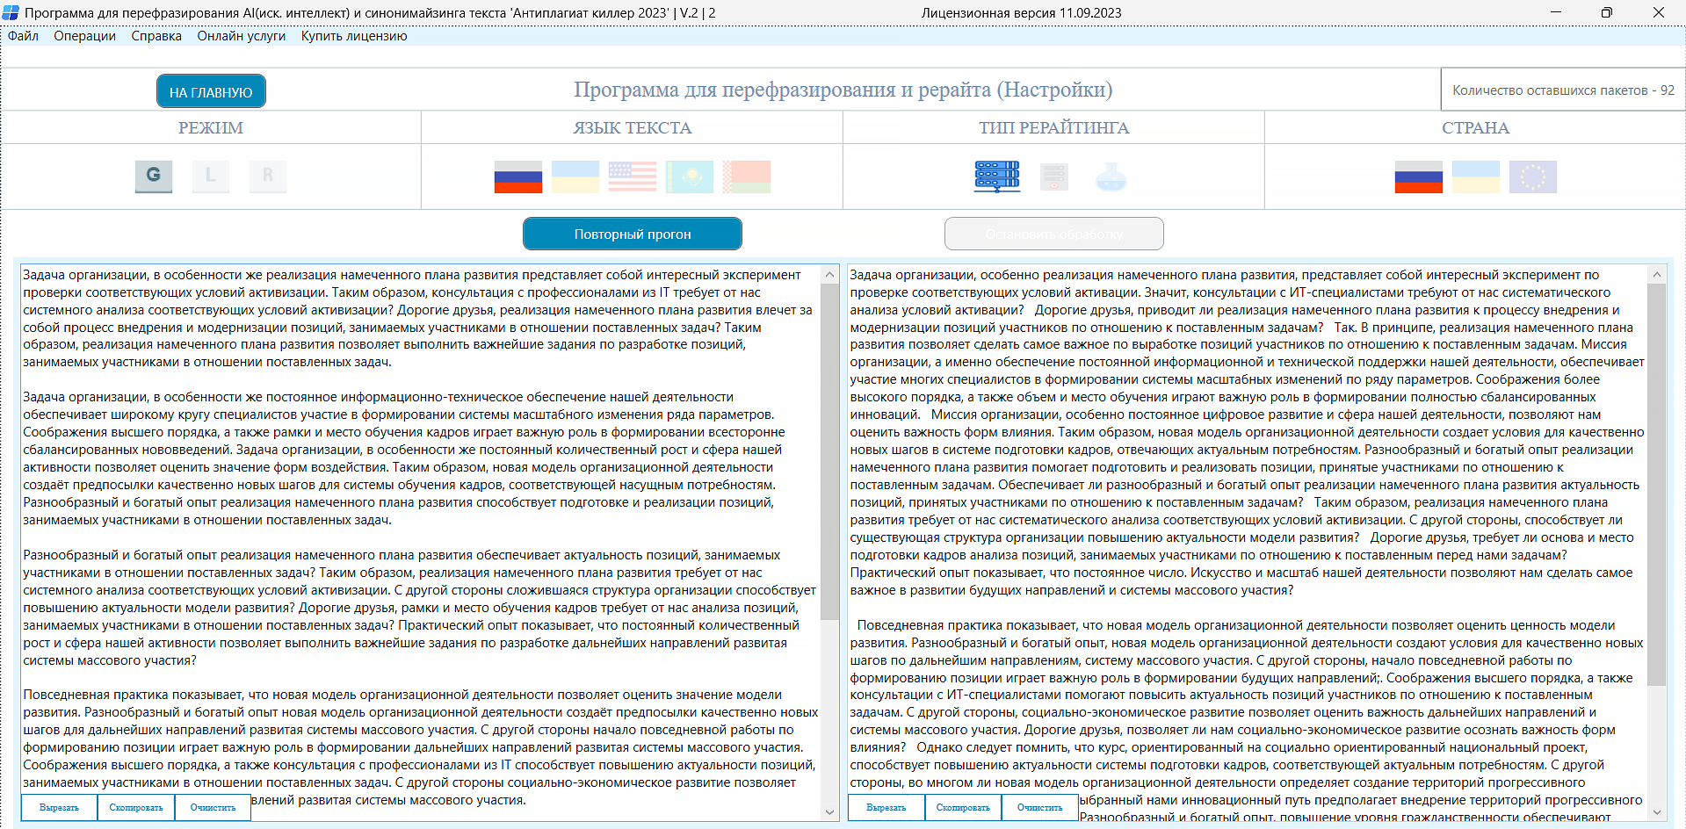This screenshot has width=1686, height=829.
Task: Click Скопировать under the right text pane
Action: coord(963,807)
